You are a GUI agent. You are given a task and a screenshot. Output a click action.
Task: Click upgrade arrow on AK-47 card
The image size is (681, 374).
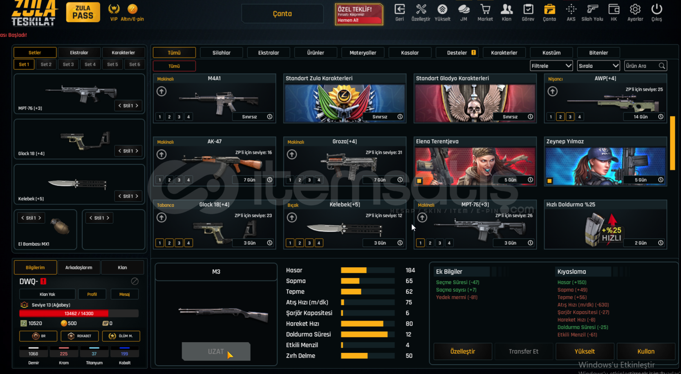161,155
